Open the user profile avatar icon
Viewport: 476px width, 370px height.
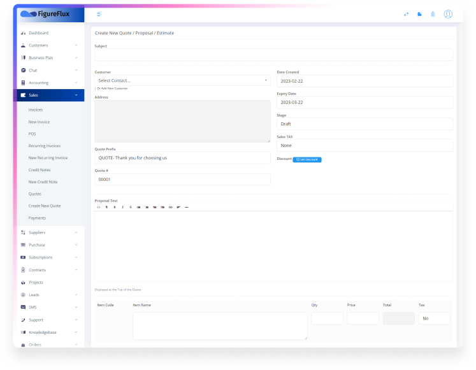(448, 14)
